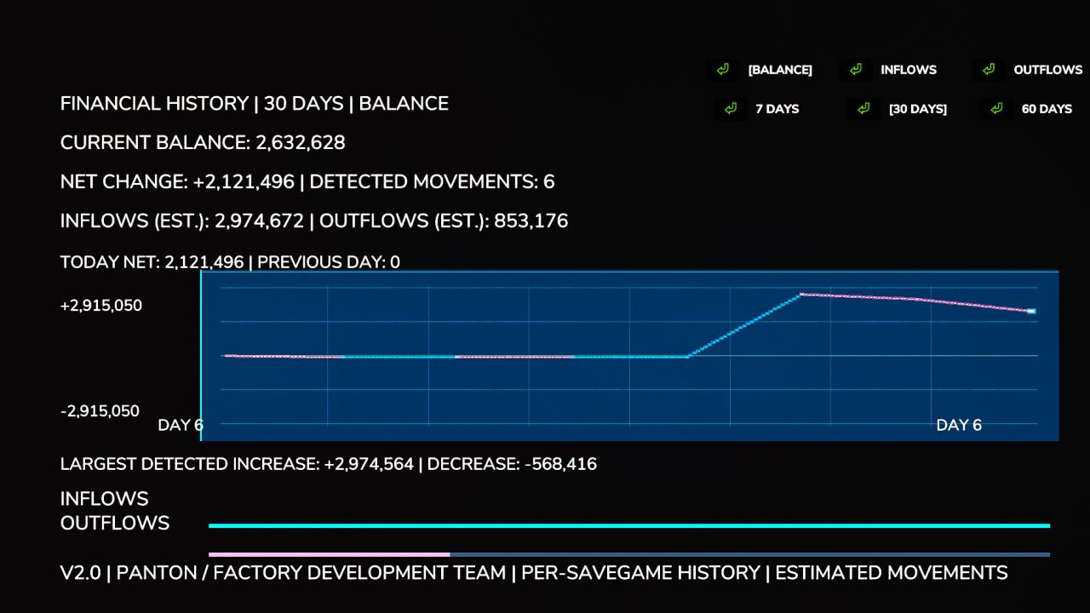This screenshot has height=613, width=1090.
Task: Click the green arrow icon beside 7 DAYS
Action: coord(731,109)
